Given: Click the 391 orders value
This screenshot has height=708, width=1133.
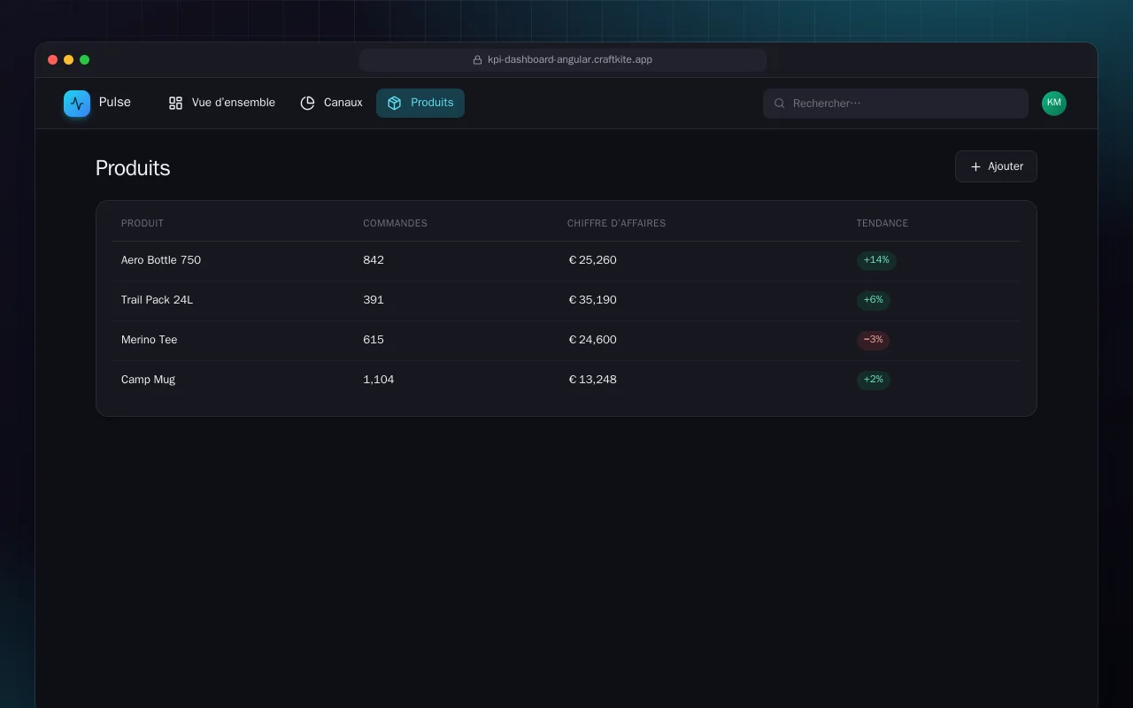Looking at the screenshot, I should [374, 300].
